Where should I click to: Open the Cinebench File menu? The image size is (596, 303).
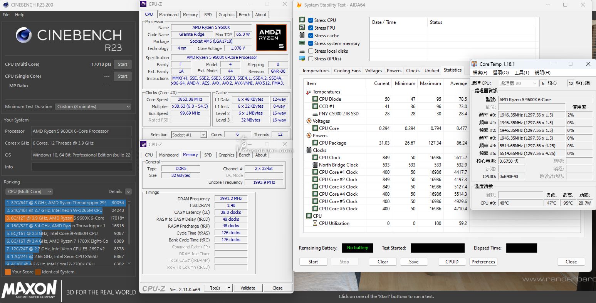pyautogui.click(x=6, y=15)
